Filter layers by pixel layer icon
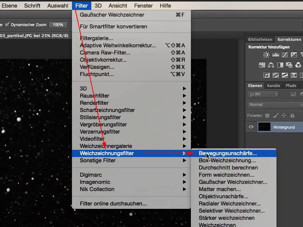This screenshot has width=303, height=227. (293, 94)
